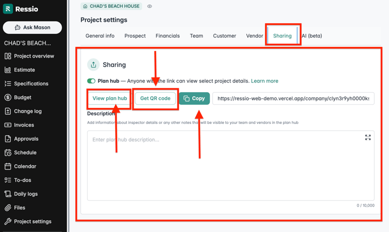Select the Sharing tab
The width and height of the screenshot is (389, 232).
(x=282, y=36)
